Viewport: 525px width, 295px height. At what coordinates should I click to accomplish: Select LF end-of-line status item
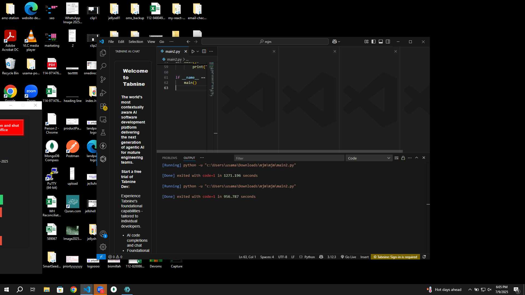293,257
